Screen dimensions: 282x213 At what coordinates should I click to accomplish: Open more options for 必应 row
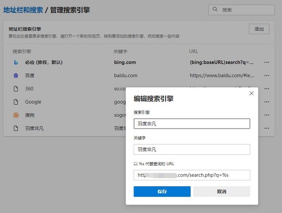pos(266,62)
